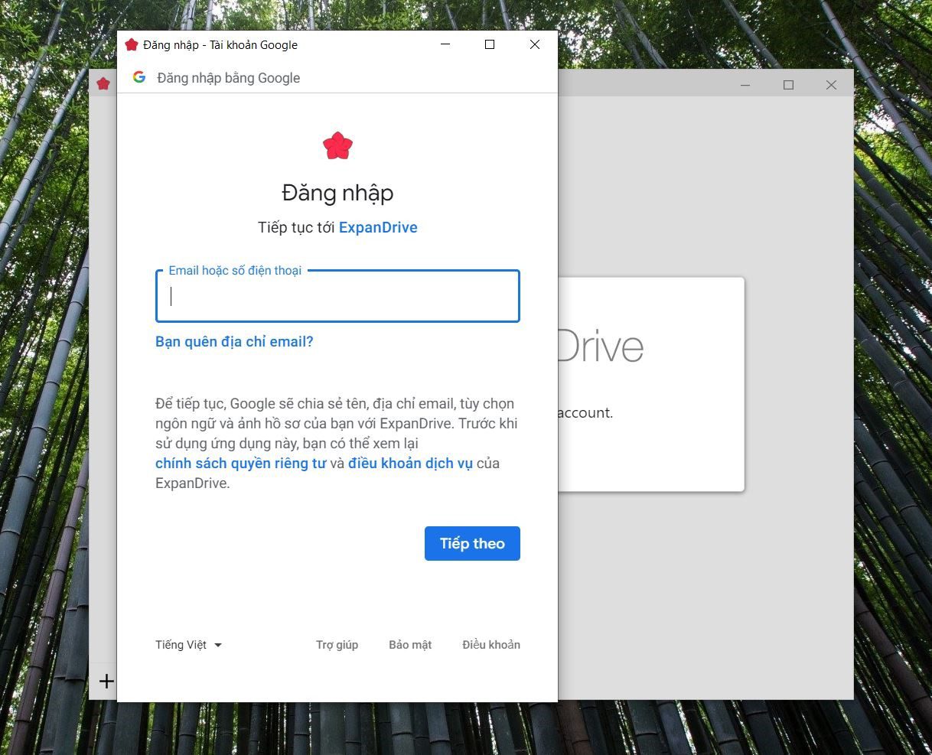Open the 'Bạn quên địa chỉ email?' link
Screen dimensions: 932x755
click(234, 342)
